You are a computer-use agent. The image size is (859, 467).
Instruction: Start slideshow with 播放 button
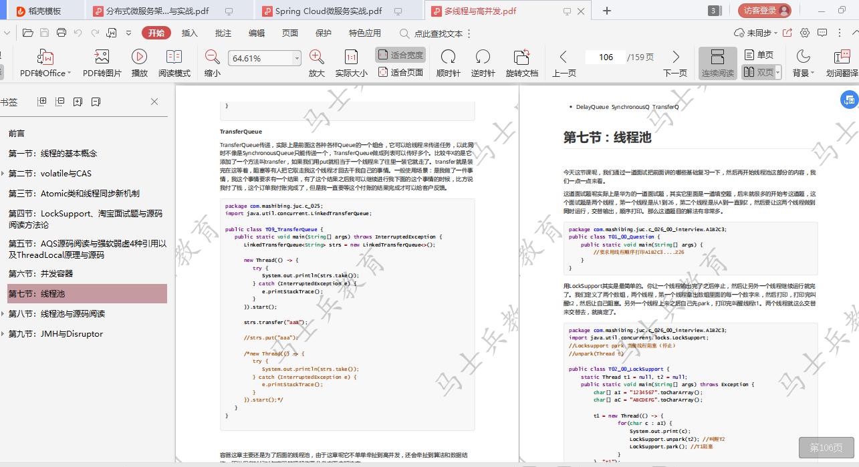point(140,64)
